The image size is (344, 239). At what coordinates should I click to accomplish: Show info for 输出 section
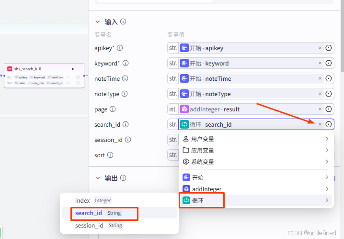123,178
